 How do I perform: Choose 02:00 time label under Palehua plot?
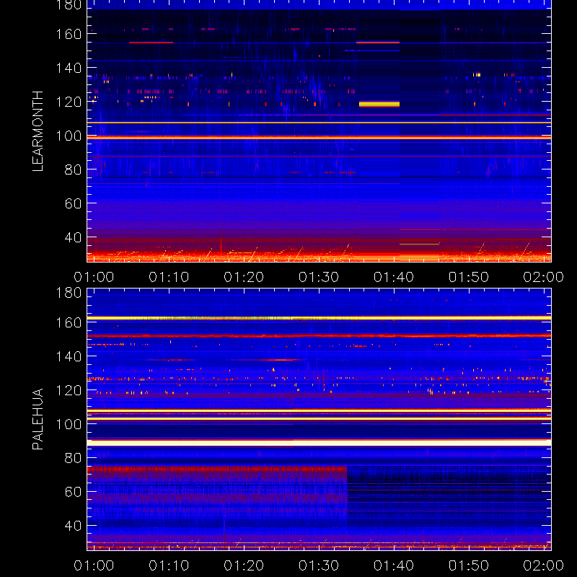pos(544,565)
